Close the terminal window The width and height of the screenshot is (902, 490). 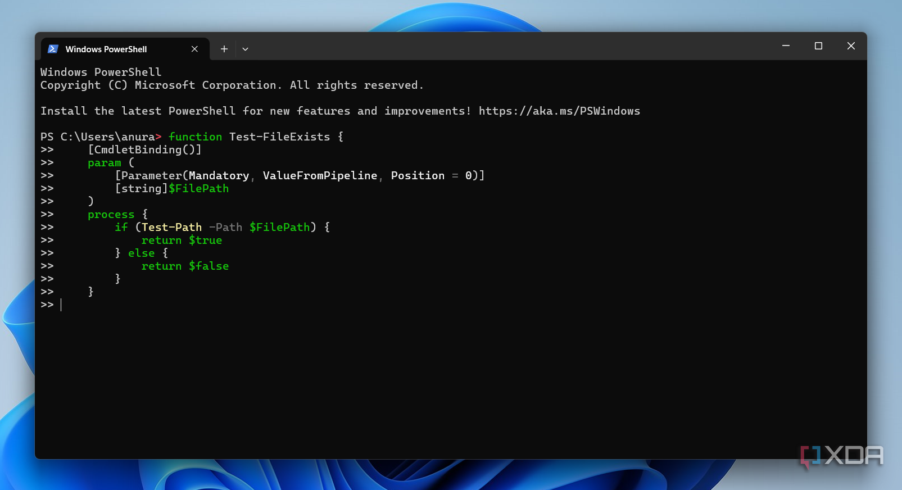coord(851,46)
